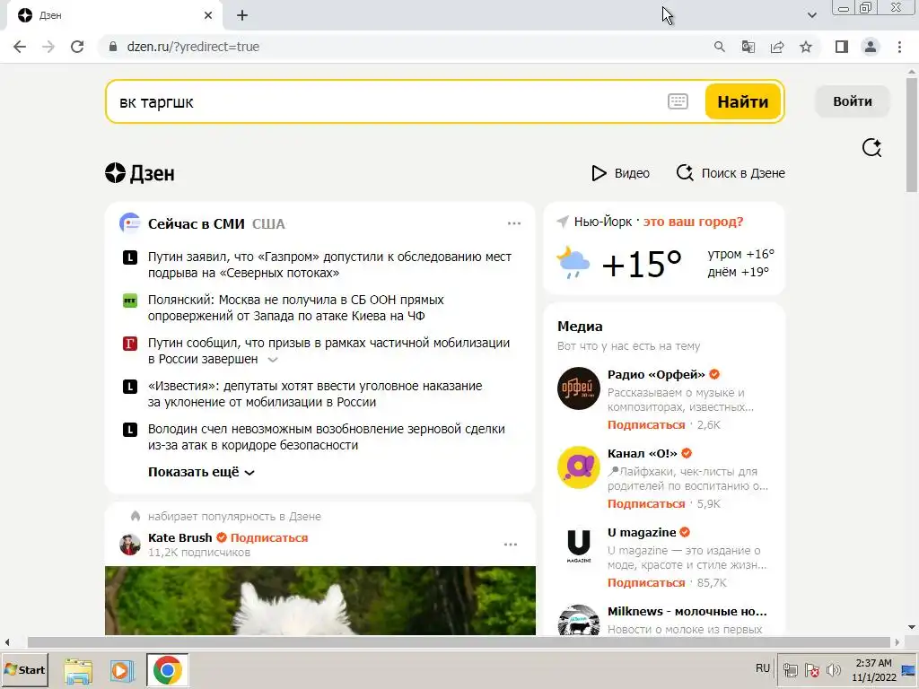Expand the chevron after 'в России завершен'
This screenshot has height=689, width=919.
click(273, 360)
